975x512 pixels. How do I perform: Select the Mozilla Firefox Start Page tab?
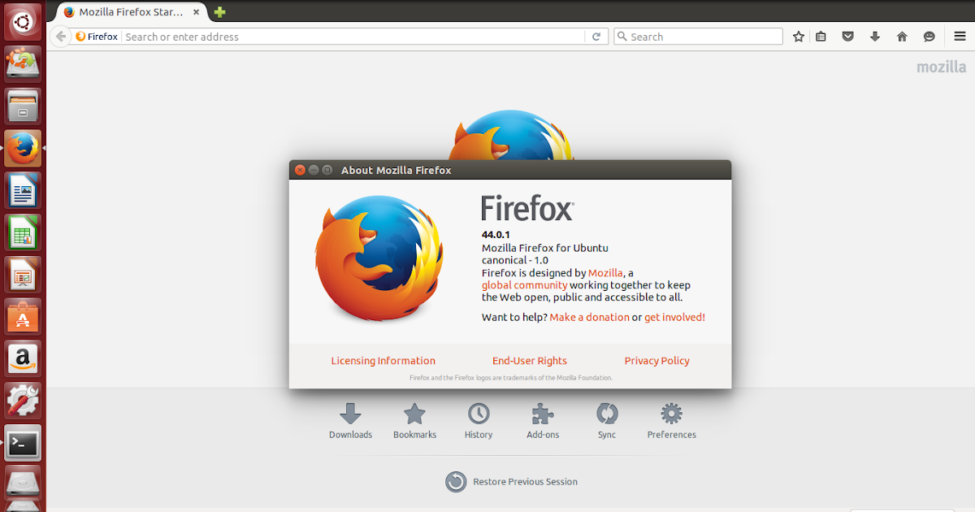[x=130, y=12]
